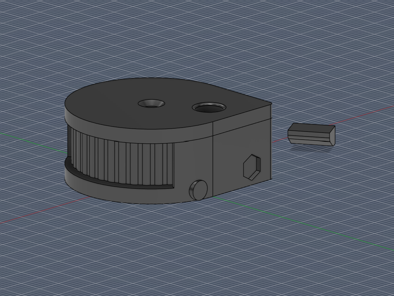Select the large round hole on top face

pyautogui.click(x=209, y=108)
